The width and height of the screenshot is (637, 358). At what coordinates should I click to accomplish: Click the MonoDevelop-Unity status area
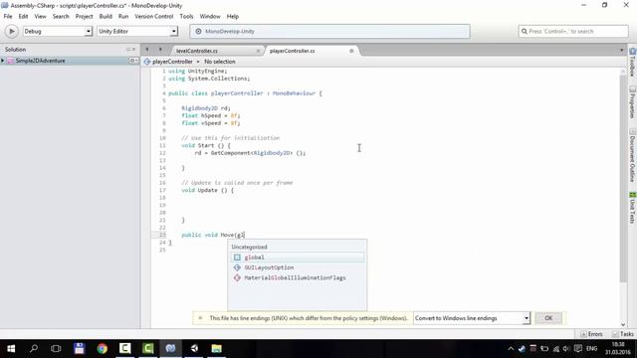click(x=329, y=31)
